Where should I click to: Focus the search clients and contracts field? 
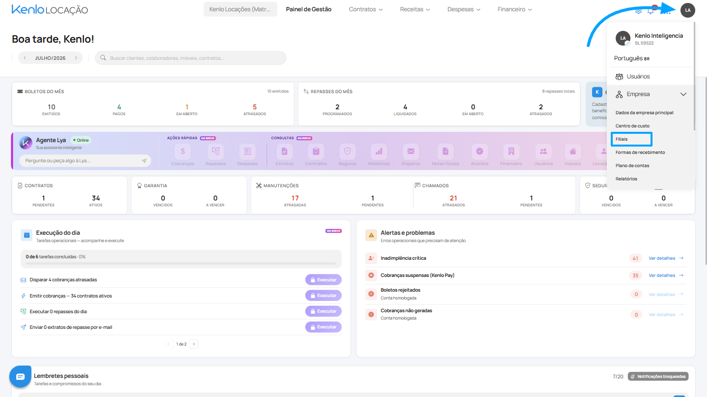190,58
